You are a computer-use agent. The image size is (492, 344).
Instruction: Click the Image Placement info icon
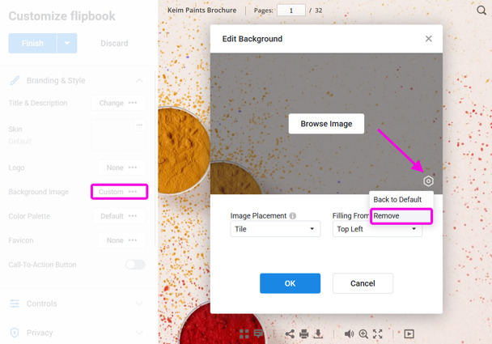click(x=292, y=216)
